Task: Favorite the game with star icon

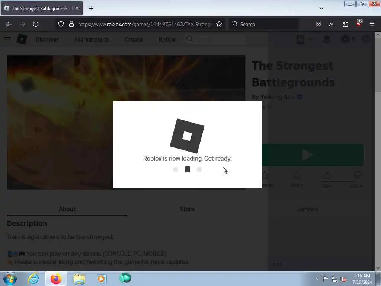Action: (265, 175)
